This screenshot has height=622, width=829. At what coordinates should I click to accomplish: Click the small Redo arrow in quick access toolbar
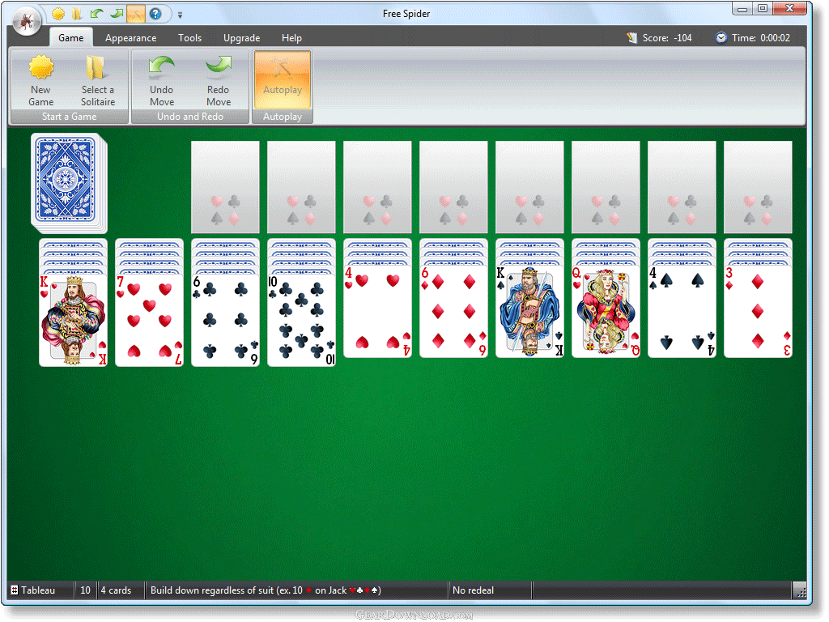[x=117, y=14]
